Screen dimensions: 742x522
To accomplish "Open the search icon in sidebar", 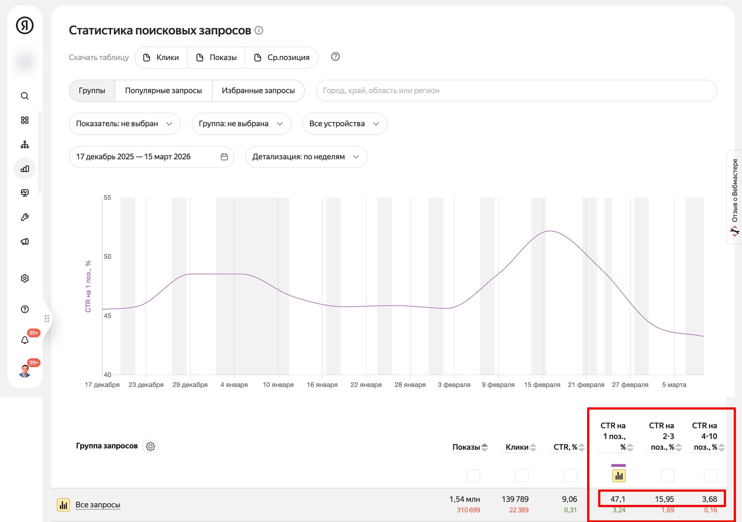I will (x=25, y=96).
